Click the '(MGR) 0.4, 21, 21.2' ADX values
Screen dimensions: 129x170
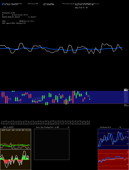26,21
